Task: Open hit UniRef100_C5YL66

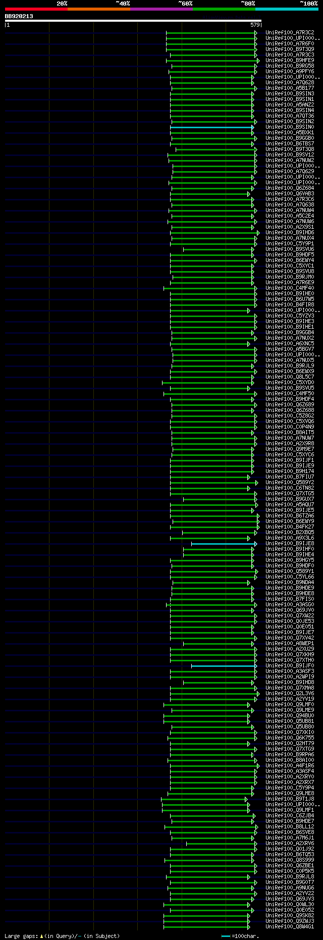Action: 290,577
